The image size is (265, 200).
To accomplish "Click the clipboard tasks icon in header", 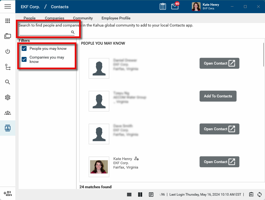I will pyautogui.click(x=163, y=7).
